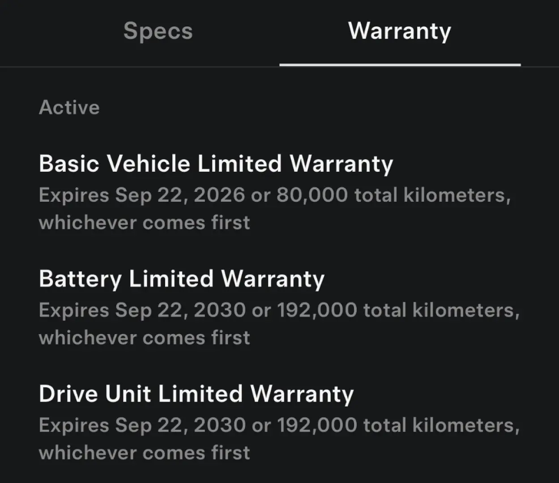Viewport: 559px width, 483px height.
Task: Click the 80,000 total kilometers text
Action: pyautogui.click(x=393, y=195)
